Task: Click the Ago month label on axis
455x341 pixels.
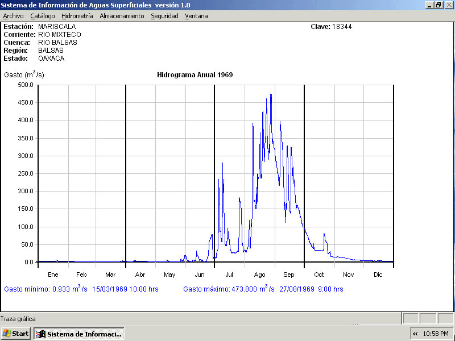Action: (x=259, y=275)
